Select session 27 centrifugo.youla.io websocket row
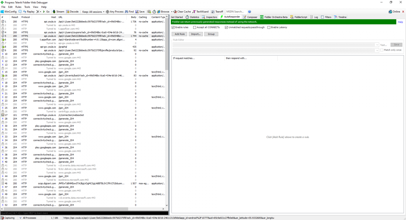Image resolution: width=406 pixels, height=220 pixels. (x=83, y=115)
